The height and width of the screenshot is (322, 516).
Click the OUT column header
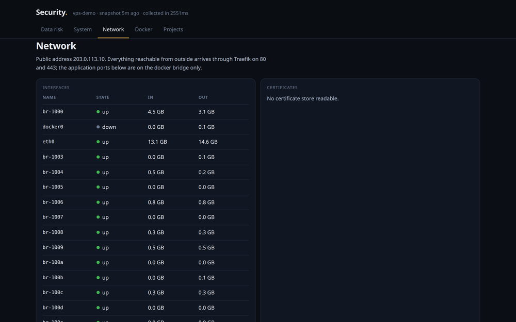(203, 97)
